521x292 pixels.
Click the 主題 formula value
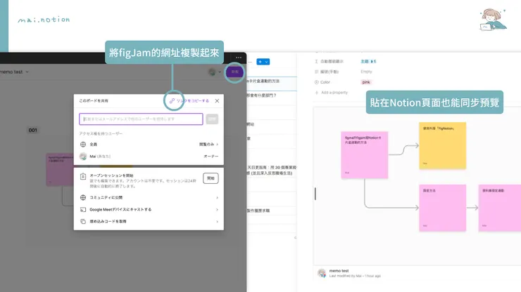click(368, 61)
